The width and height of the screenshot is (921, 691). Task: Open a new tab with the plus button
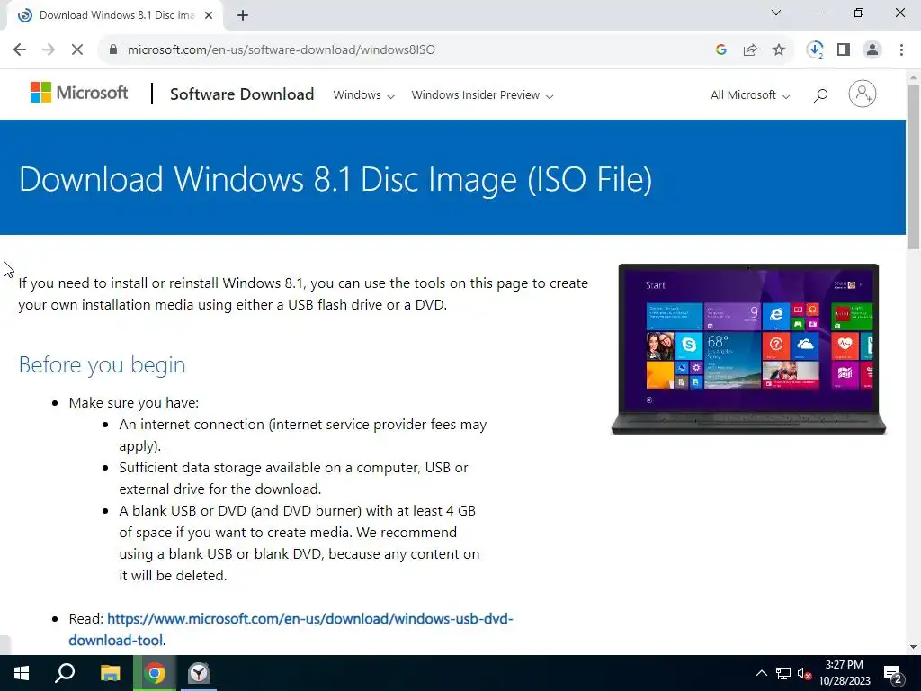pyautogui.click(x=243, y=16)
